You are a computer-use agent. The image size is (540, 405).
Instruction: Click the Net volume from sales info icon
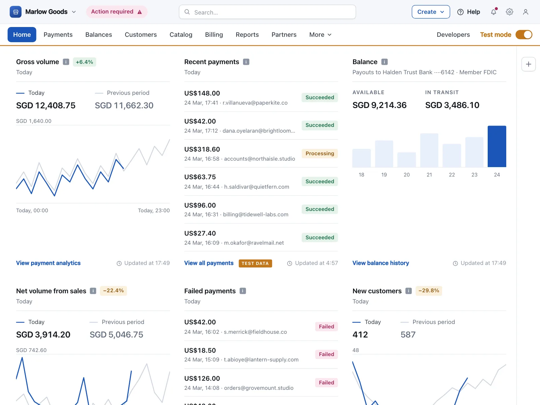93,291
